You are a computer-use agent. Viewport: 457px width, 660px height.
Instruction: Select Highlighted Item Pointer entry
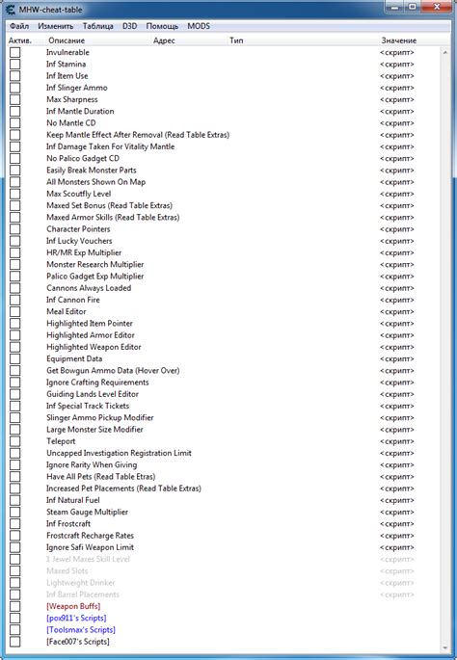pos(90,324)
